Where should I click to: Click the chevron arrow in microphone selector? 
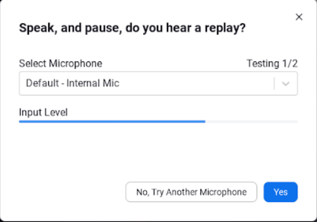286,84
